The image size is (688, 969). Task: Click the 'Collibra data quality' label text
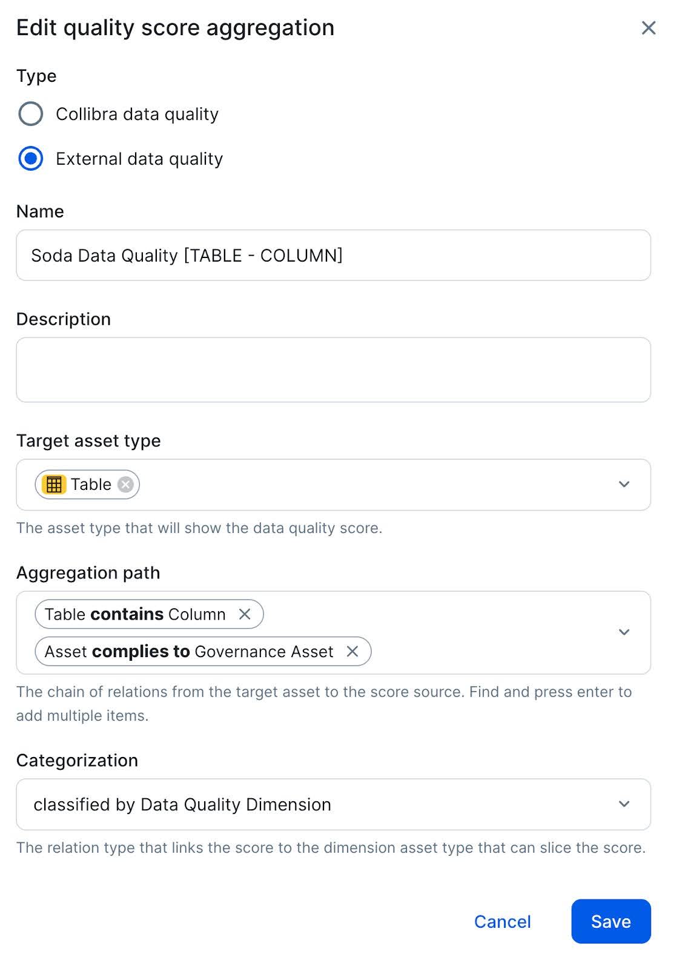(x=137, y=114)
